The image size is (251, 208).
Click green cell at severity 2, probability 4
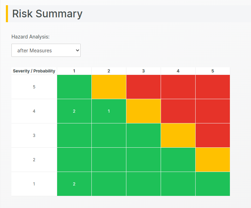point(178,159)
